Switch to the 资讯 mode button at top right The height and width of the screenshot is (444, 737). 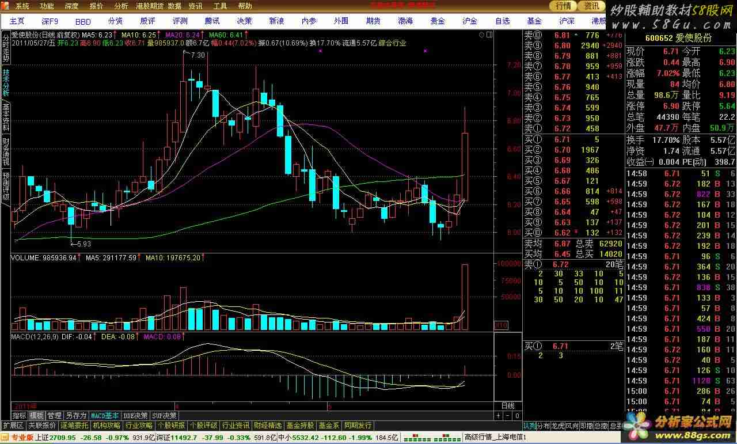click(x=591, y=6)
